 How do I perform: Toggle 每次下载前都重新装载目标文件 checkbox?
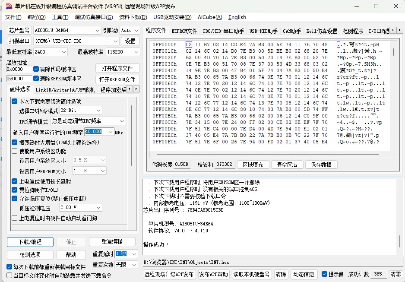click(9, 267)
